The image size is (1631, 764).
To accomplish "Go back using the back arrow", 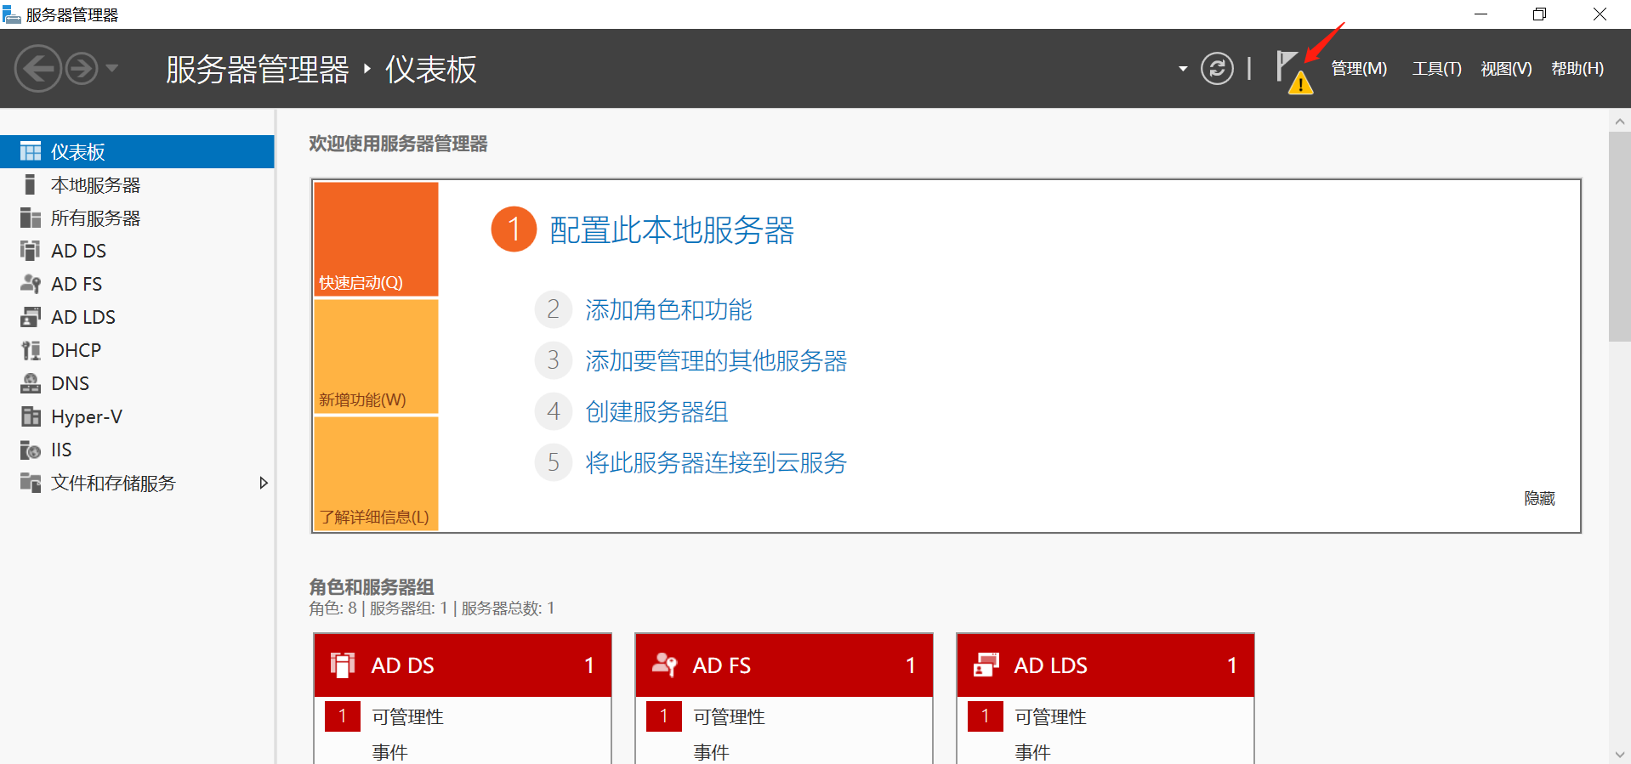I will pyautogui.click(x=38, y=69).
